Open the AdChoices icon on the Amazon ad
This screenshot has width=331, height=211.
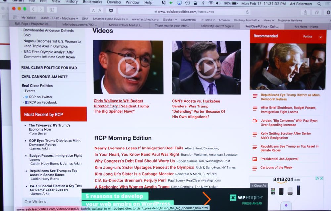click(x=317, y=178)
